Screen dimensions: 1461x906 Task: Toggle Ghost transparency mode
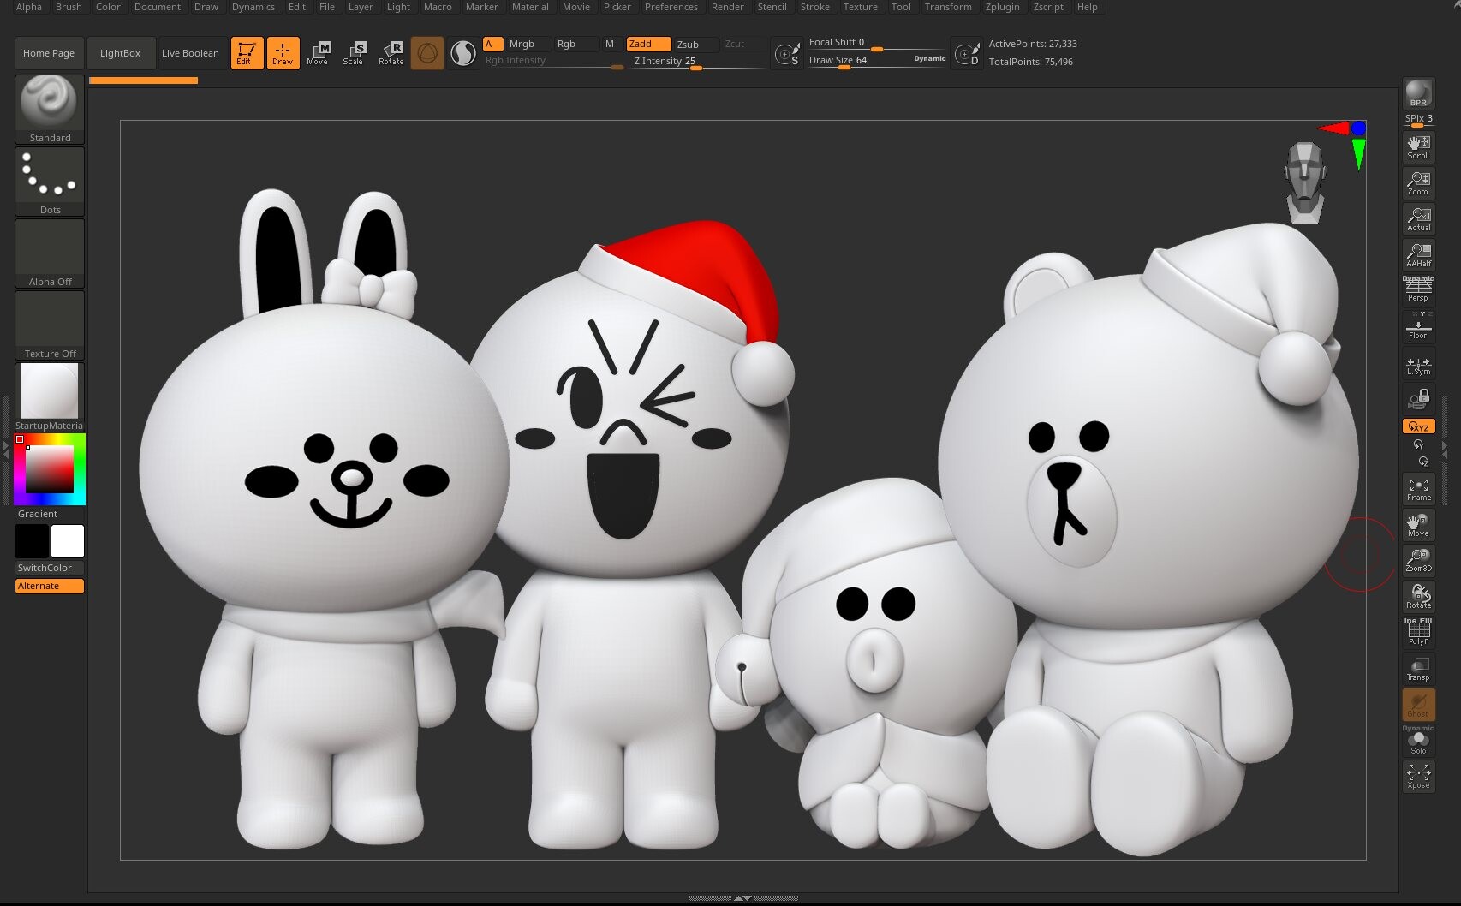coord(1417,705)
